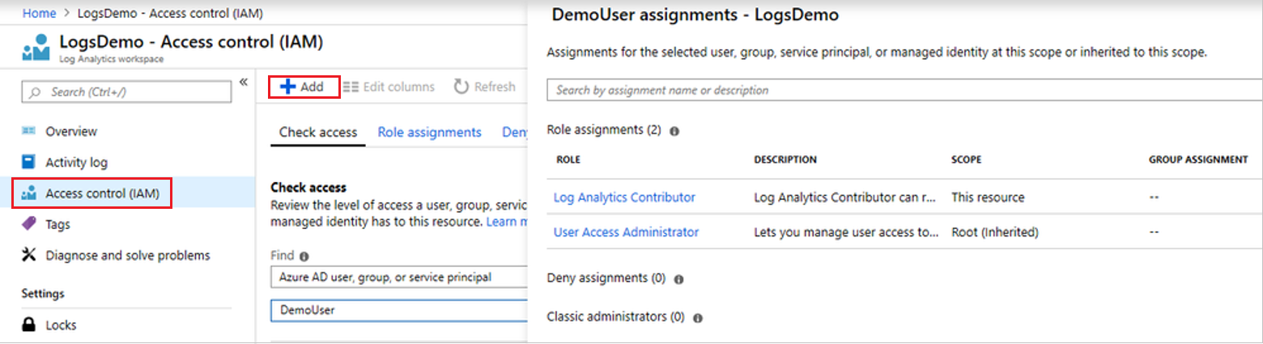Select the Check access tab
This screenshot has width=1263, height=344.
(318, 132)
